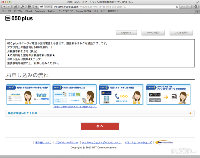Image resolution: width=200 pixels, height=158 pixels.
Task: Click the Step 4 app download image
Action: click(168, 94)
